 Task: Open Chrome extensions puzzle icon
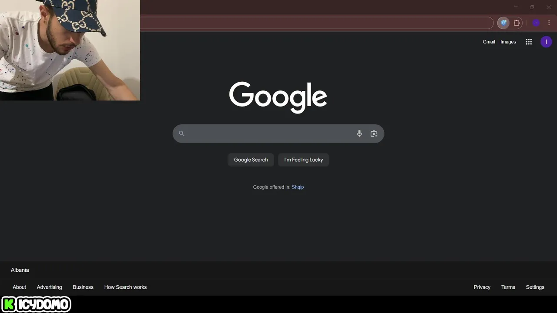tap(517, 23)
